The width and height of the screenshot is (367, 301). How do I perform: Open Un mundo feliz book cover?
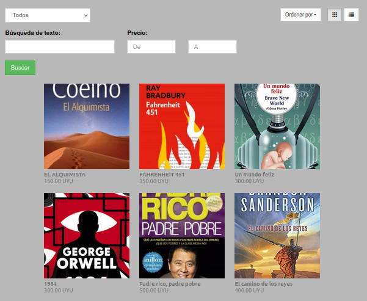[277, 126]
